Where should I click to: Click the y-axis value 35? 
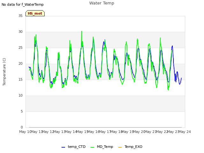(x=20, y=16)
